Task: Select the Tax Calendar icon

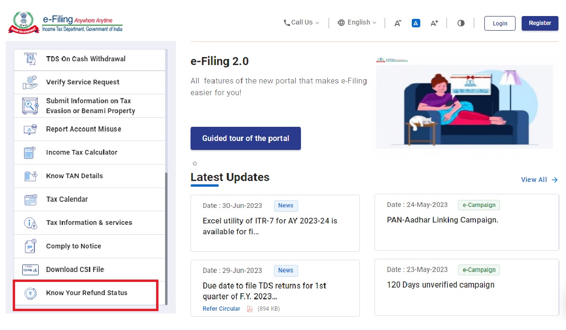Action: [x=30, y=199]
